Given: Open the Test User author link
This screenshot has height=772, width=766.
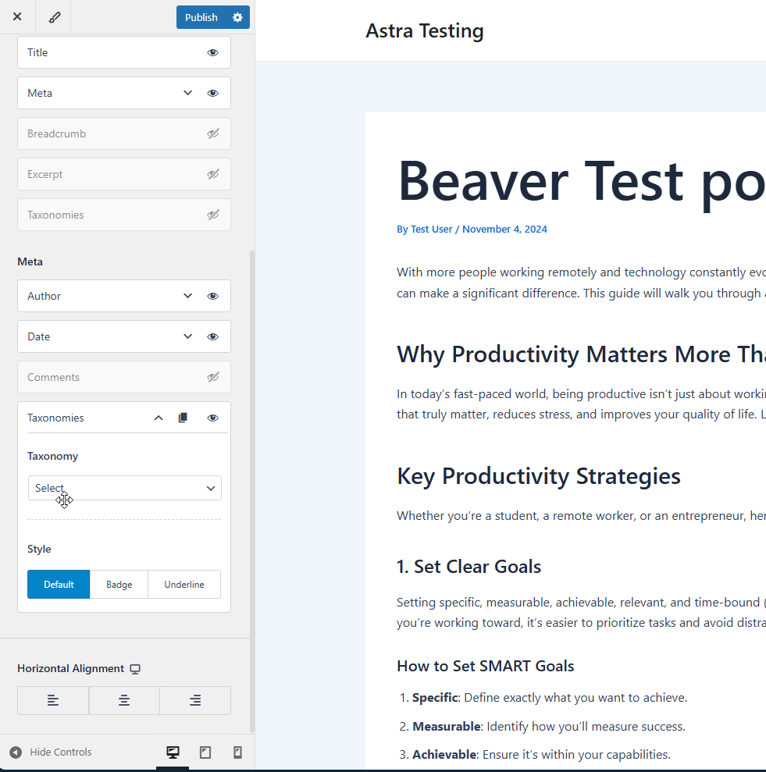Looking at the screenshot, I should click(x=431, y=229).
